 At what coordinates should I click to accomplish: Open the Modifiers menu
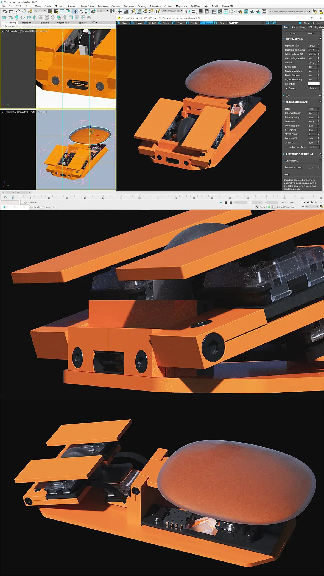[x=59, y=6]
